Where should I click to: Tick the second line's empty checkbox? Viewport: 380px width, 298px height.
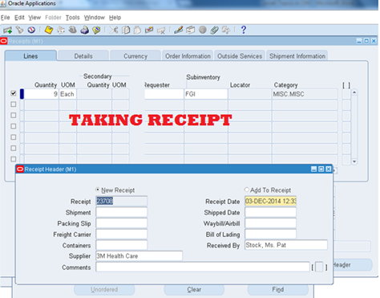[14, 104]
